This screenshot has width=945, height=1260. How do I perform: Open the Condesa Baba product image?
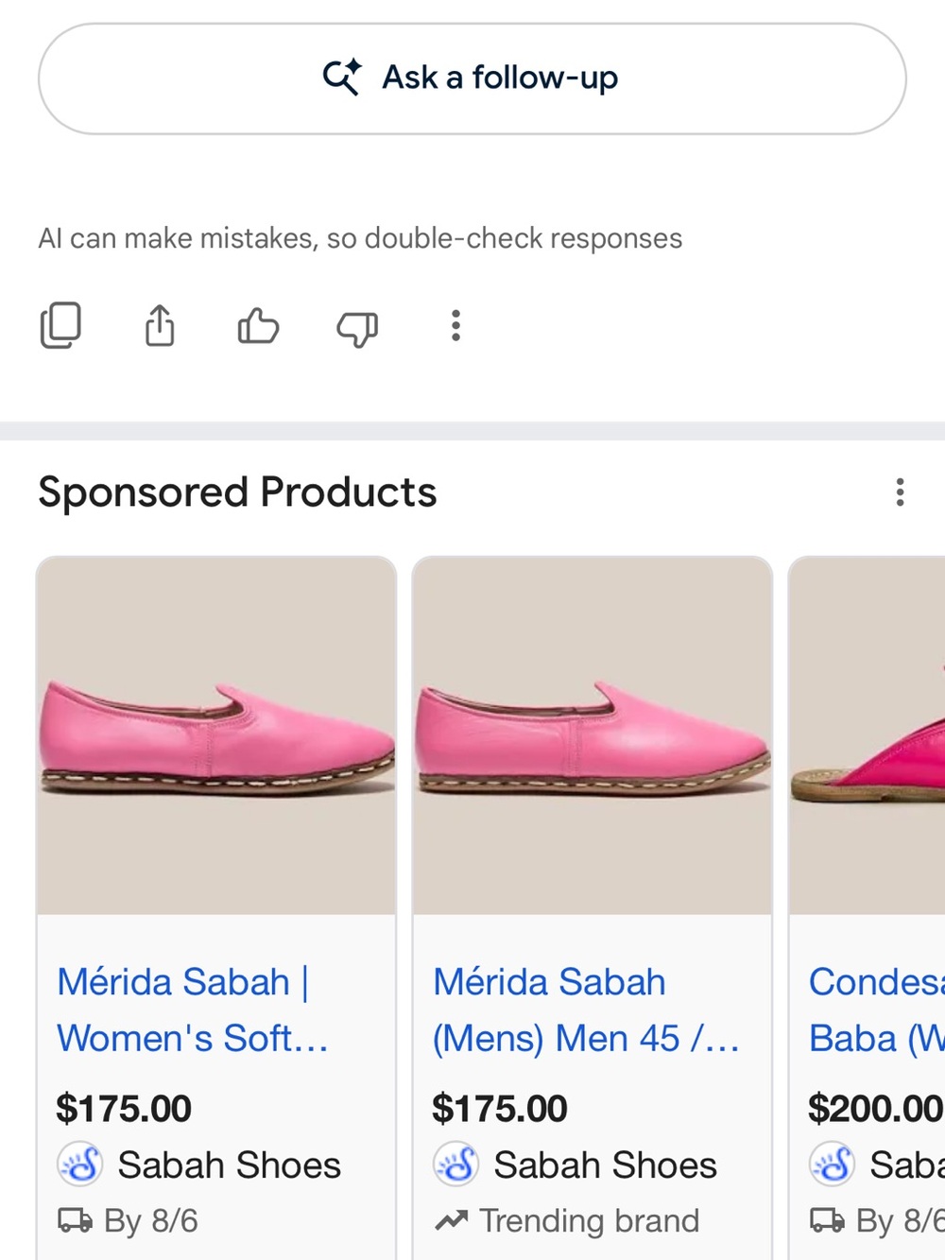pyautogui.click(x=867, y=735)
